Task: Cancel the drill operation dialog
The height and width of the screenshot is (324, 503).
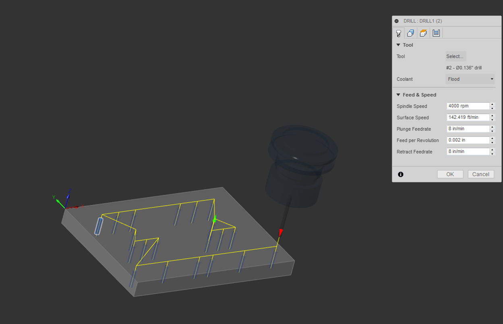Action: (x=480, y=174)
